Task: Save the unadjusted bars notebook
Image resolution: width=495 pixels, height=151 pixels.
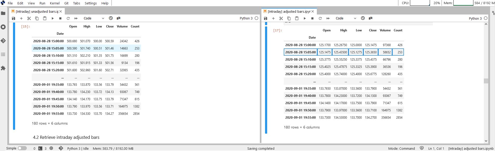Action: [x=14, y=18]
